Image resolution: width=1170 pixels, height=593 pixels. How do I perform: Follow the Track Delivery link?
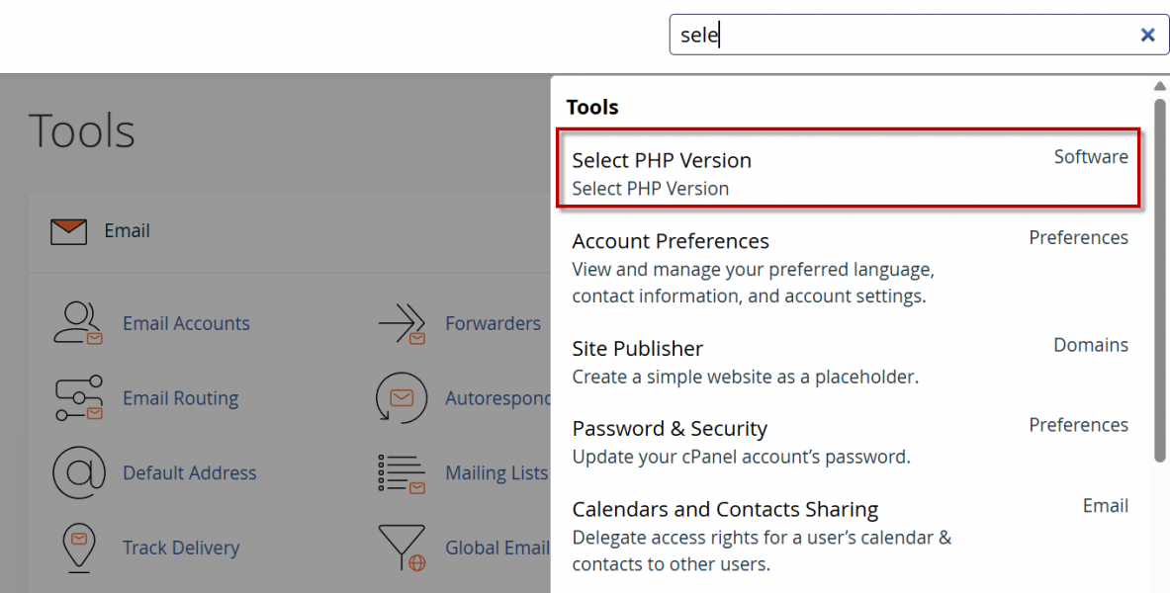(x=181, y=548)
